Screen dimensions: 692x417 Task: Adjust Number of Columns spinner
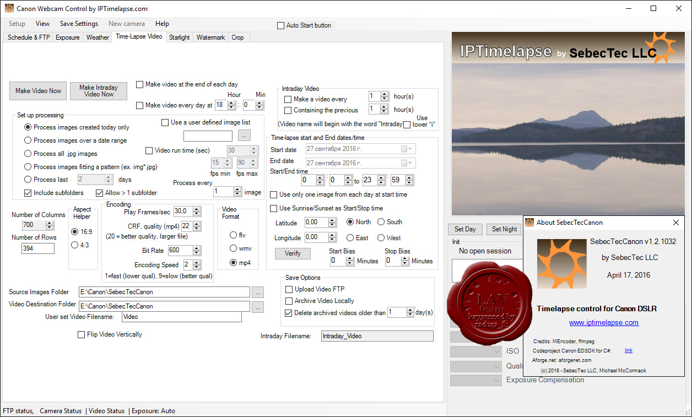(50, 225)
